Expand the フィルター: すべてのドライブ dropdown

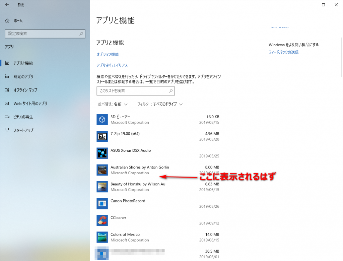[x=160, y=104]
